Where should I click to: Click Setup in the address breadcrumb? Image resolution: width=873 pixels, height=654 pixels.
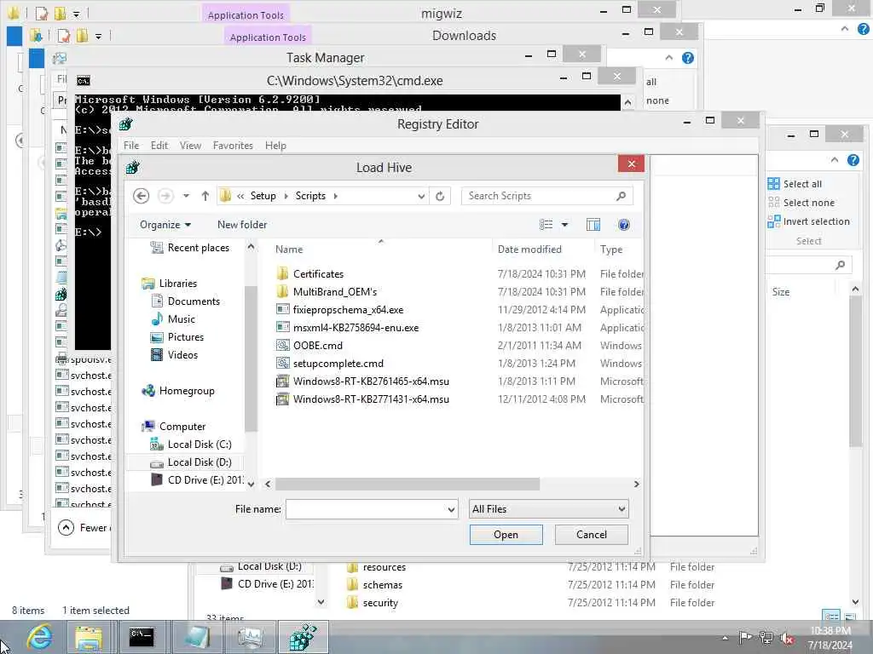[263, 196]
